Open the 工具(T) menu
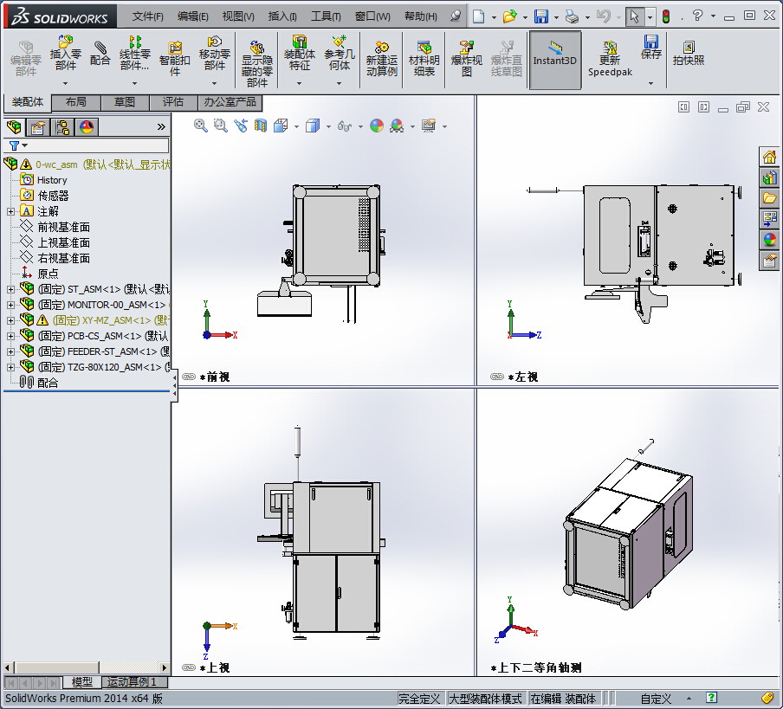The image size is (783, 709). (326, 16)
